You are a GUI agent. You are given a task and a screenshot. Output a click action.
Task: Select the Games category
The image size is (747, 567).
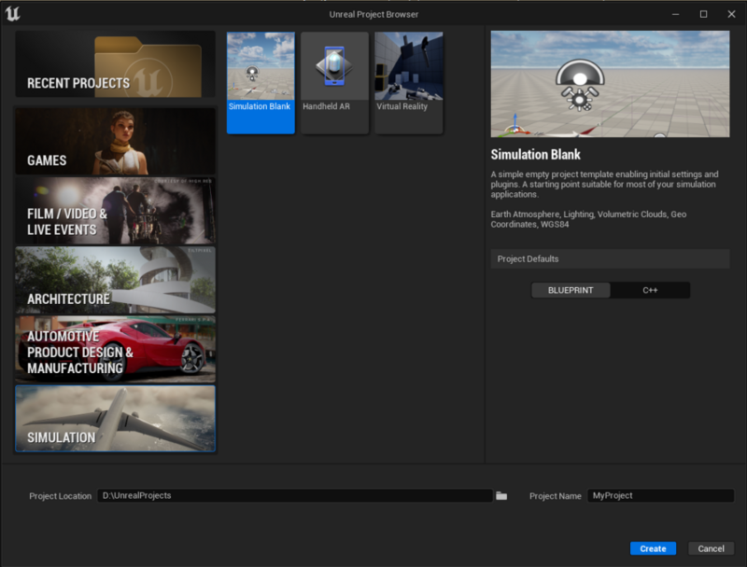(x=115, y=141)
